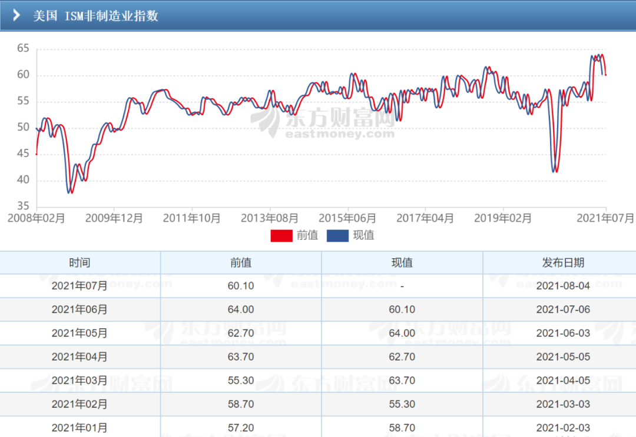Click the 2021年07月 x-axis label
This screenshot has height=437, width=636.
click(605, 218)
